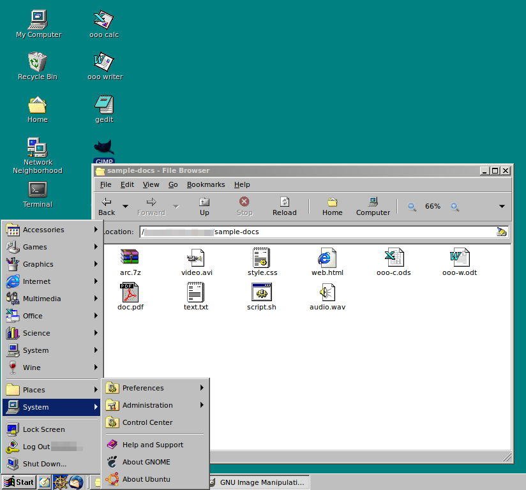Open the Help menu

pos(242,184)
